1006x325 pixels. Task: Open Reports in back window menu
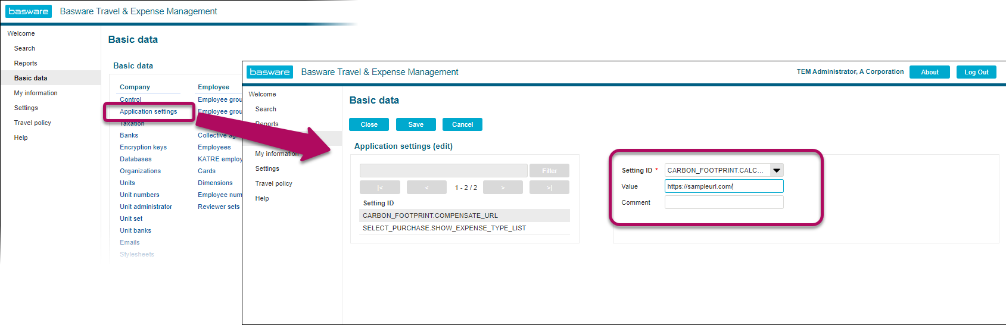coord(26,63)
